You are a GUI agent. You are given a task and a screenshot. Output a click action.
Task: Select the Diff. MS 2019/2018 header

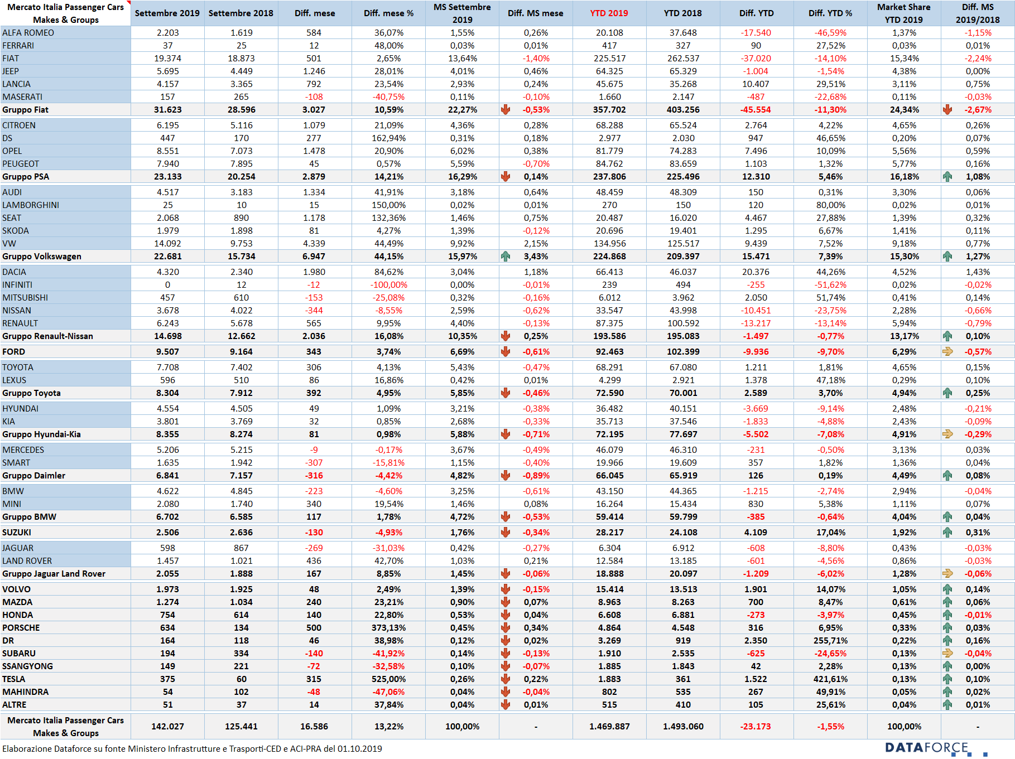point(978,13)
